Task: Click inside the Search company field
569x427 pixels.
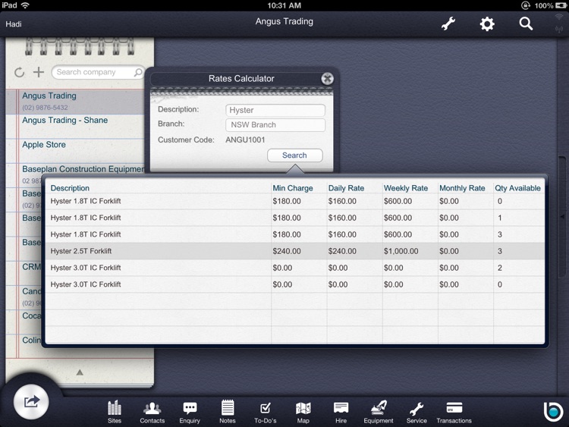Action: point(98,72)
